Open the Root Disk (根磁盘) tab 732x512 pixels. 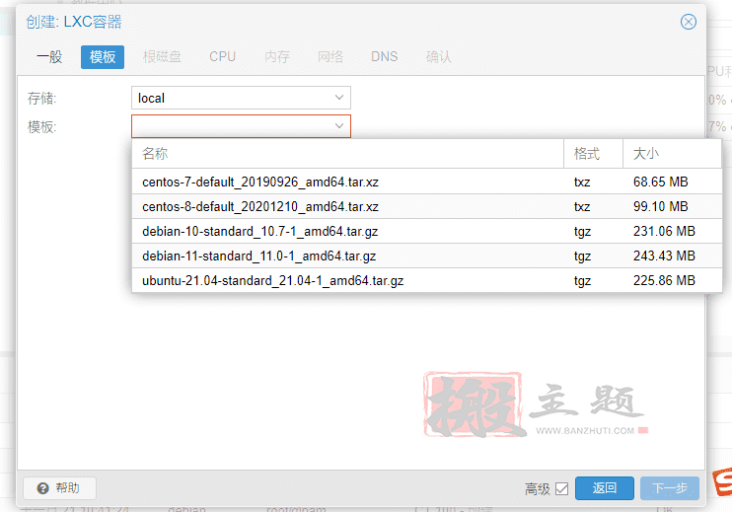coord(162,56)
